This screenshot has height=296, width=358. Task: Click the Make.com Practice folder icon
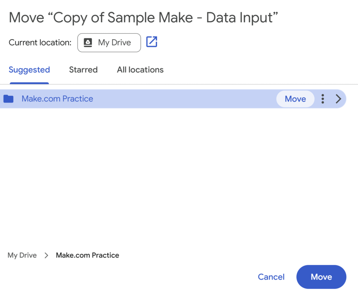coord(8,99)
